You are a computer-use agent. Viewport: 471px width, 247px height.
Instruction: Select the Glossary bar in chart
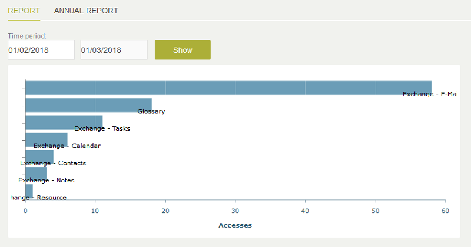(x=89, y=105)
